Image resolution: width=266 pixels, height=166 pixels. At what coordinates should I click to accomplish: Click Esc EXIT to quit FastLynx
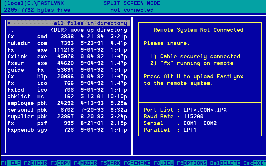coord(255,163)
